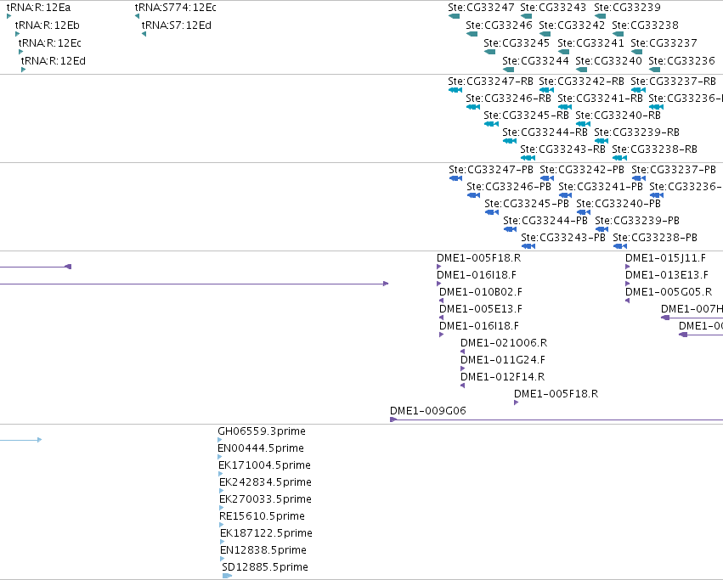Click protein label Ste:CG33244-PB
Screen dimensions: 723x580
click(x=545, y=221)
